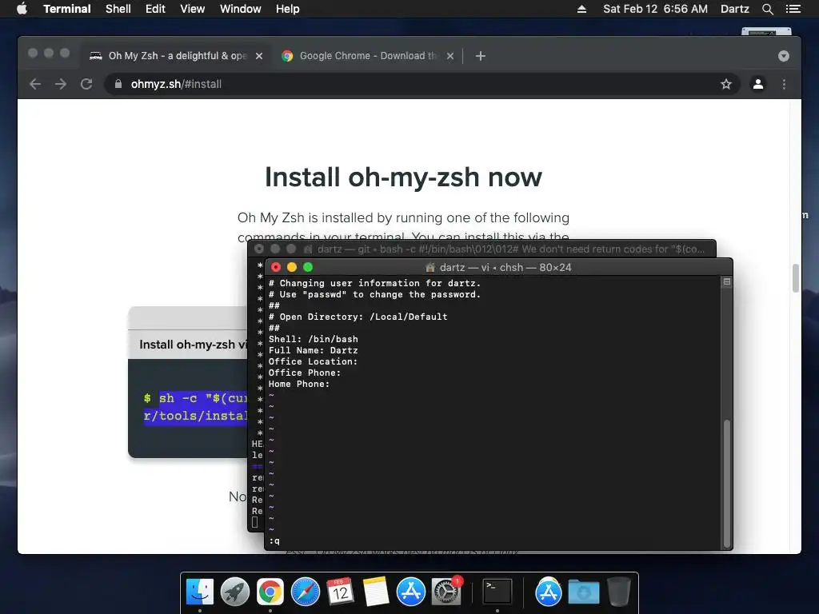Go forward in Chrome
The image size is (819, 614).
coord(61,84)
